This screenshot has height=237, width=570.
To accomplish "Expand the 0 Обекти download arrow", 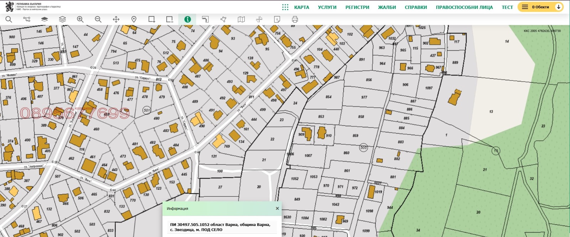I will (x=559, y=7).
